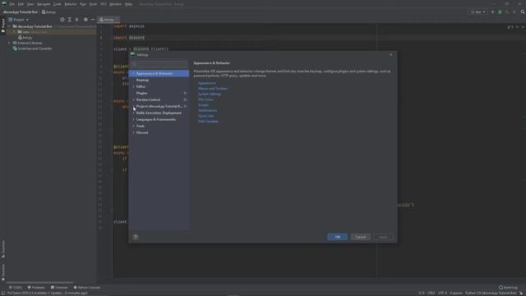The width and height of the screenshot is (526, 296).
Task: Click the Python interpreter status bar entry
Action: pyautogui.click(x=491, y=294)
